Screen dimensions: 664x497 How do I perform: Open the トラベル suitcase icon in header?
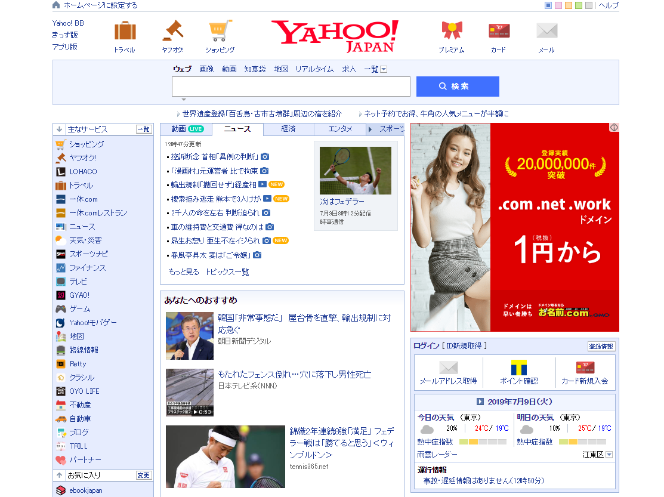click(125, 32)
